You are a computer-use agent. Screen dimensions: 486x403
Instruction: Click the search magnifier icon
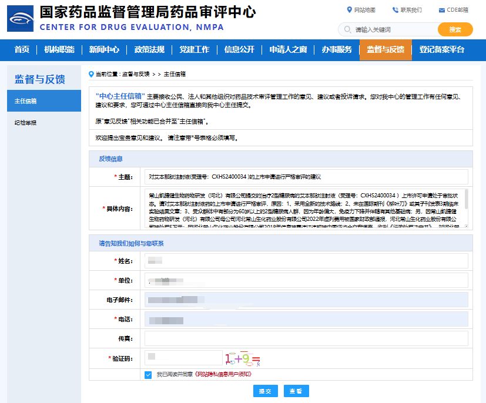click(347, 30)
